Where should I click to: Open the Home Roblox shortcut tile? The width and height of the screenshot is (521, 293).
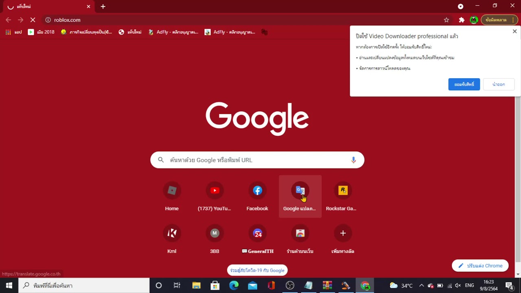pos(172,197)
